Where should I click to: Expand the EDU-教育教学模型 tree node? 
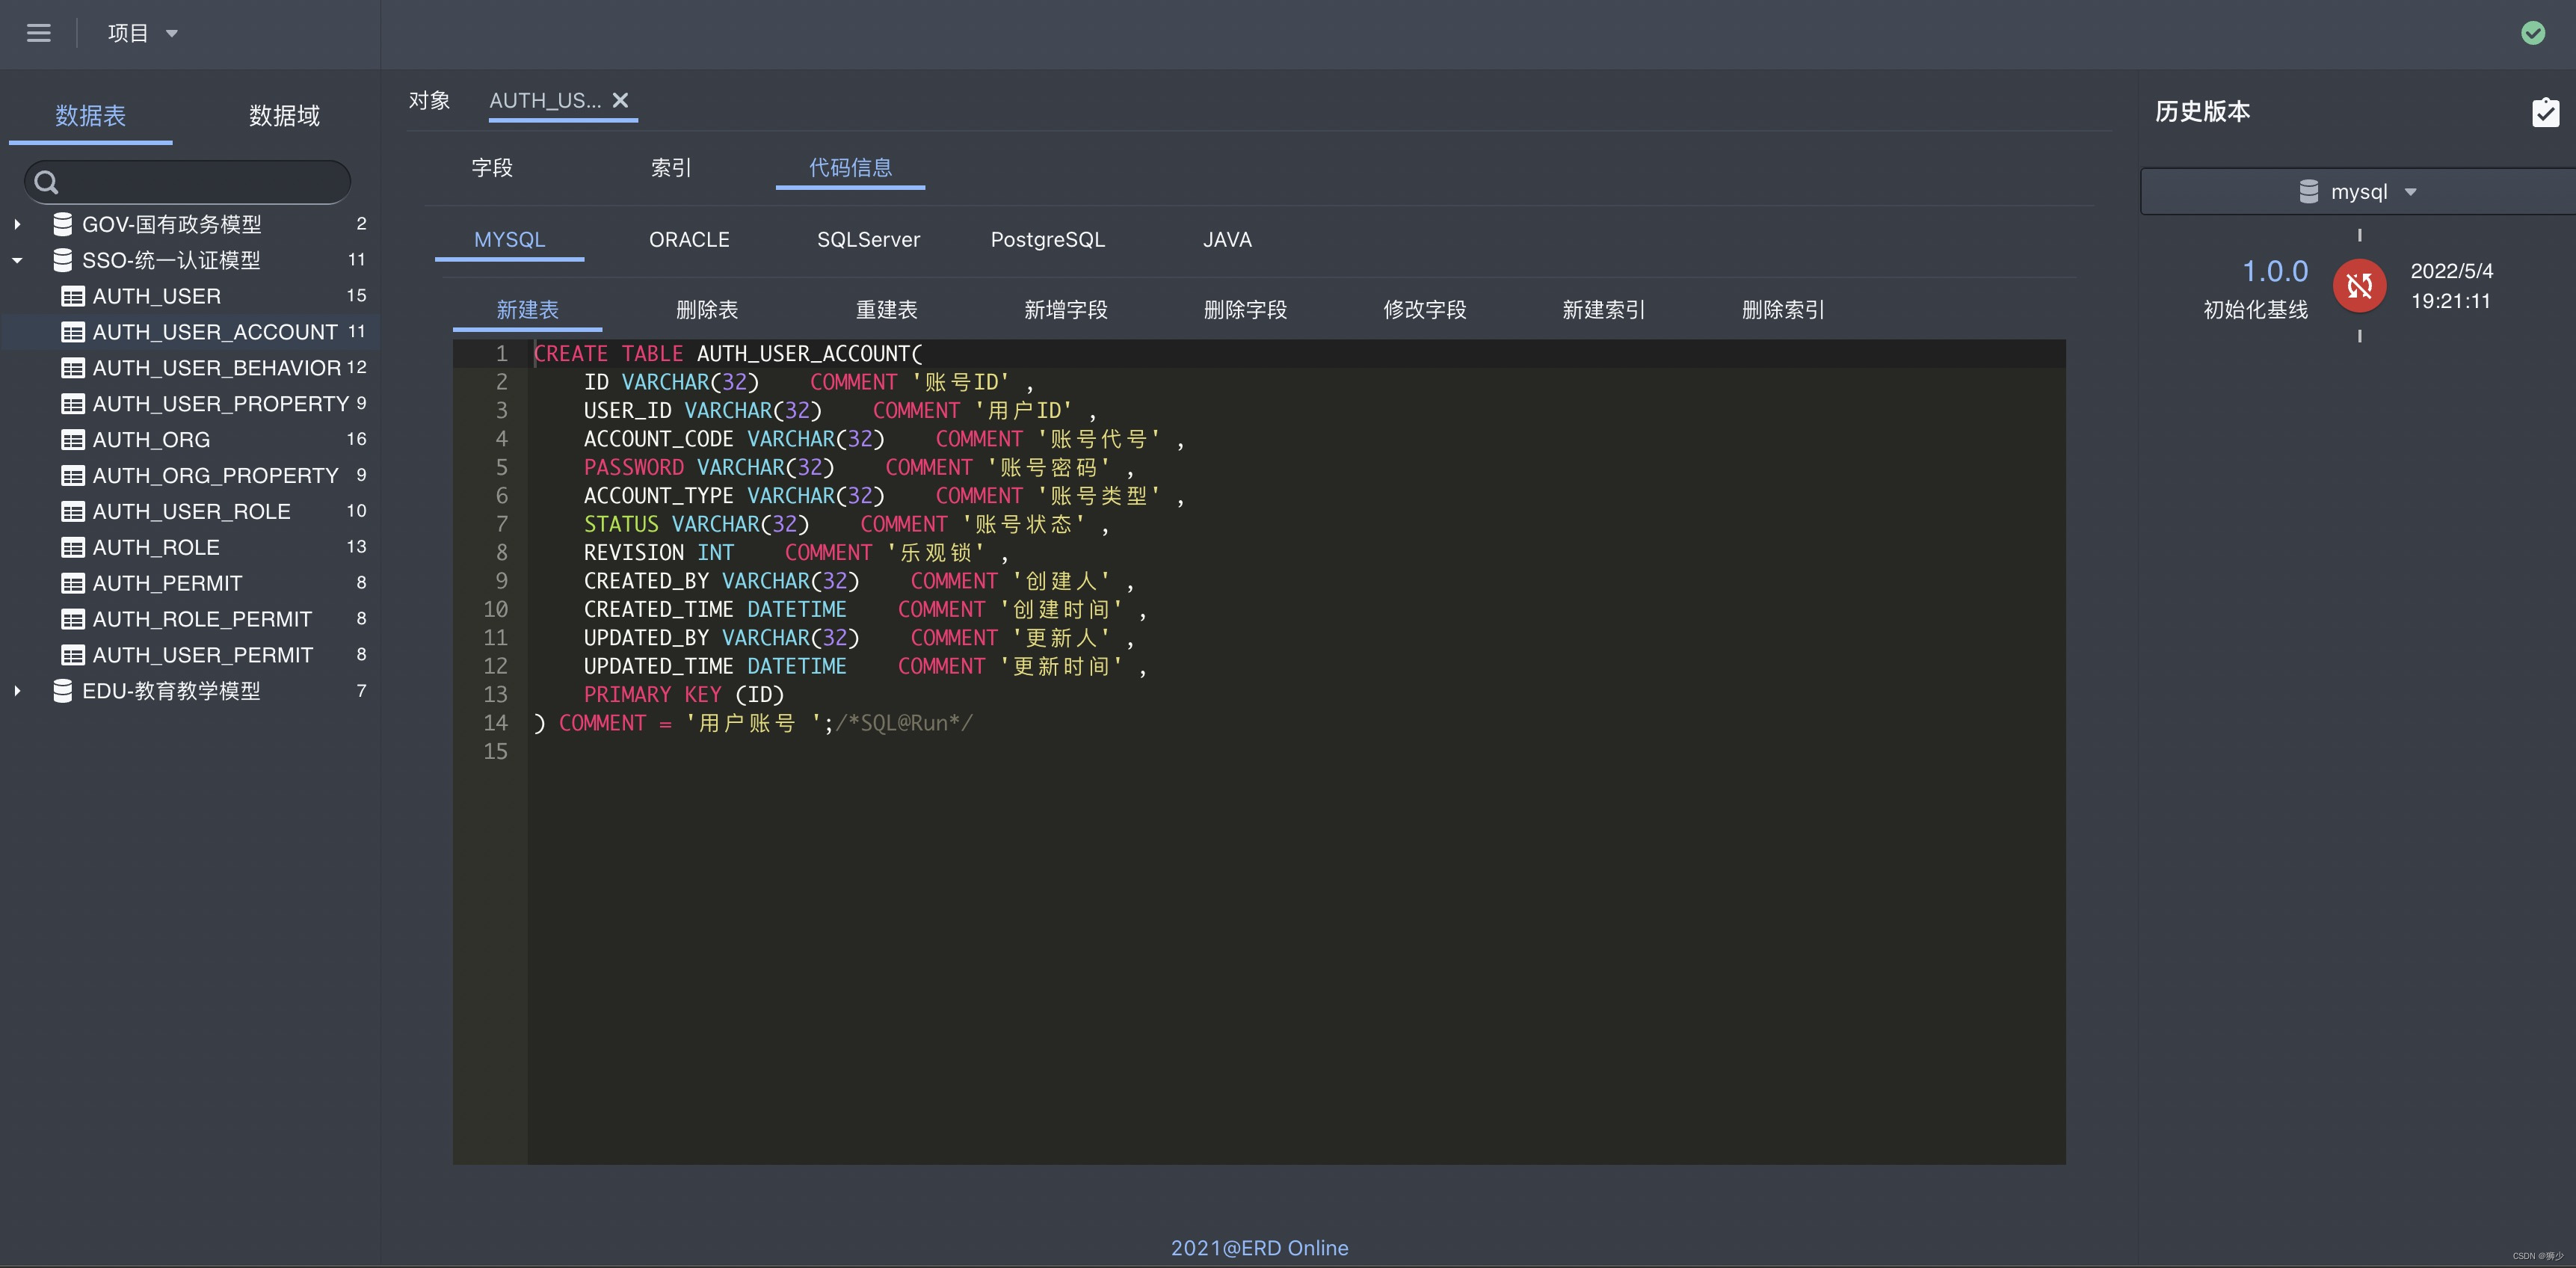tap(17, 691)
